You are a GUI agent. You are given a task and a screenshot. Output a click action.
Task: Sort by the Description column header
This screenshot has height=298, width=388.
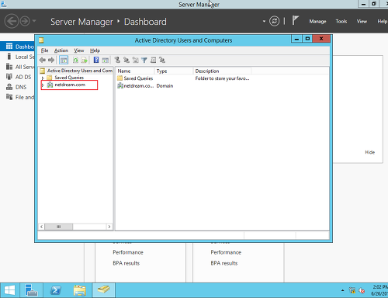(222, 71)
